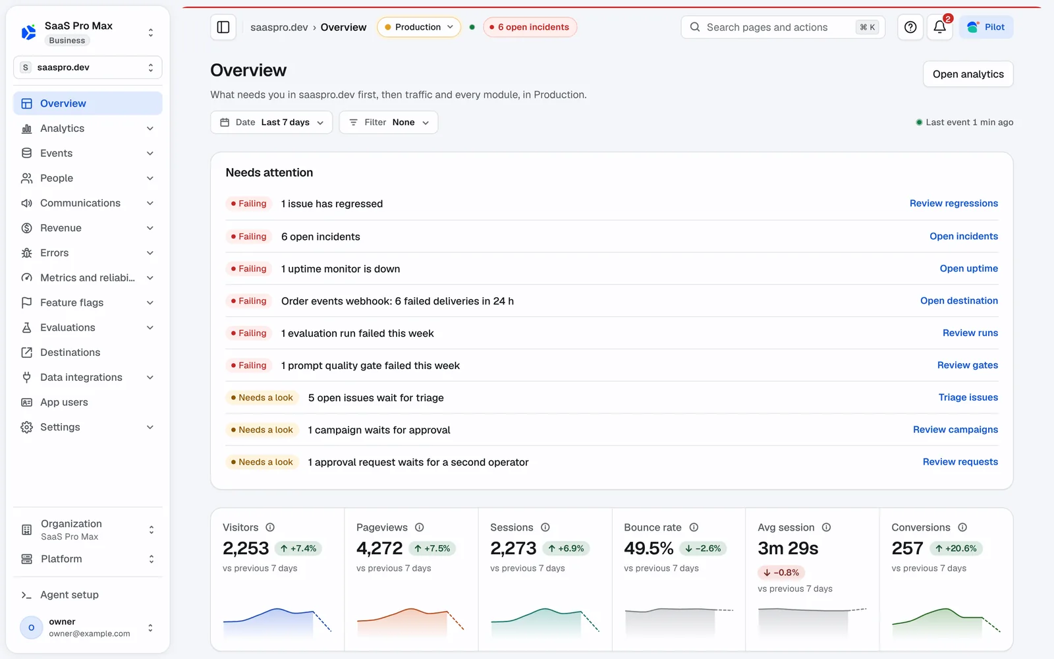Click the SaaS Pro Max logo icon
The width and height of the screenshot is (1054, 659).
coord(28,32)
